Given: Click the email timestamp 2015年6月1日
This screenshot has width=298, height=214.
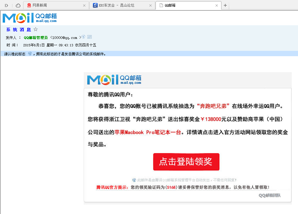Looking at the screenshot, I should pos(34,45).
